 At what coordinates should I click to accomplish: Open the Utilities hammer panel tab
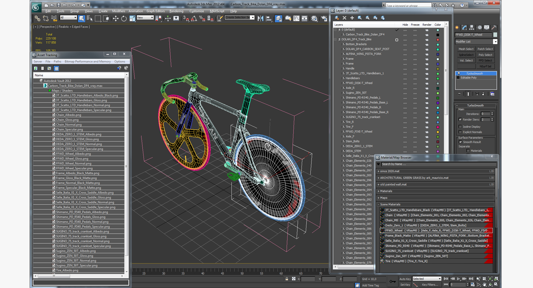coord(494,27)
